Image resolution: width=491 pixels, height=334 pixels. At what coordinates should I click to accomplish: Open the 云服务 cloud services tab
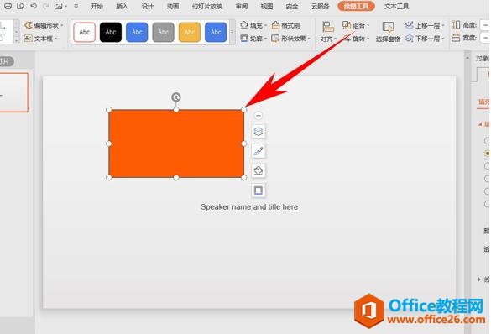tap(321, 6)
